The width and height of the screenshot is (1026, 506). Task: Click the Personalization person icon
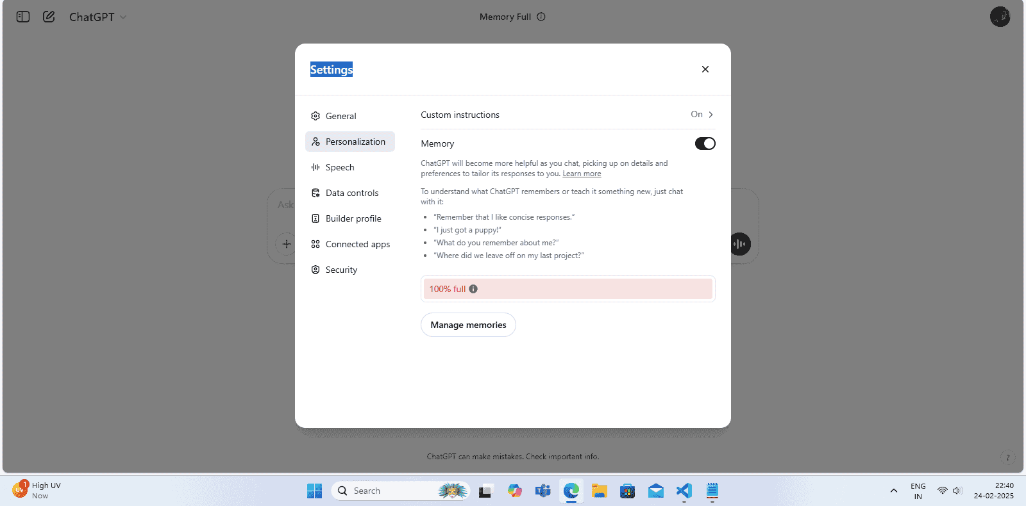click(x=315, y=142)
